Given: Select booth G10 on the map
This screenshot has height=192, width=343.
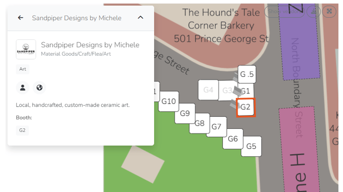Looking at the screenshot, I should [x=168, y=101].
